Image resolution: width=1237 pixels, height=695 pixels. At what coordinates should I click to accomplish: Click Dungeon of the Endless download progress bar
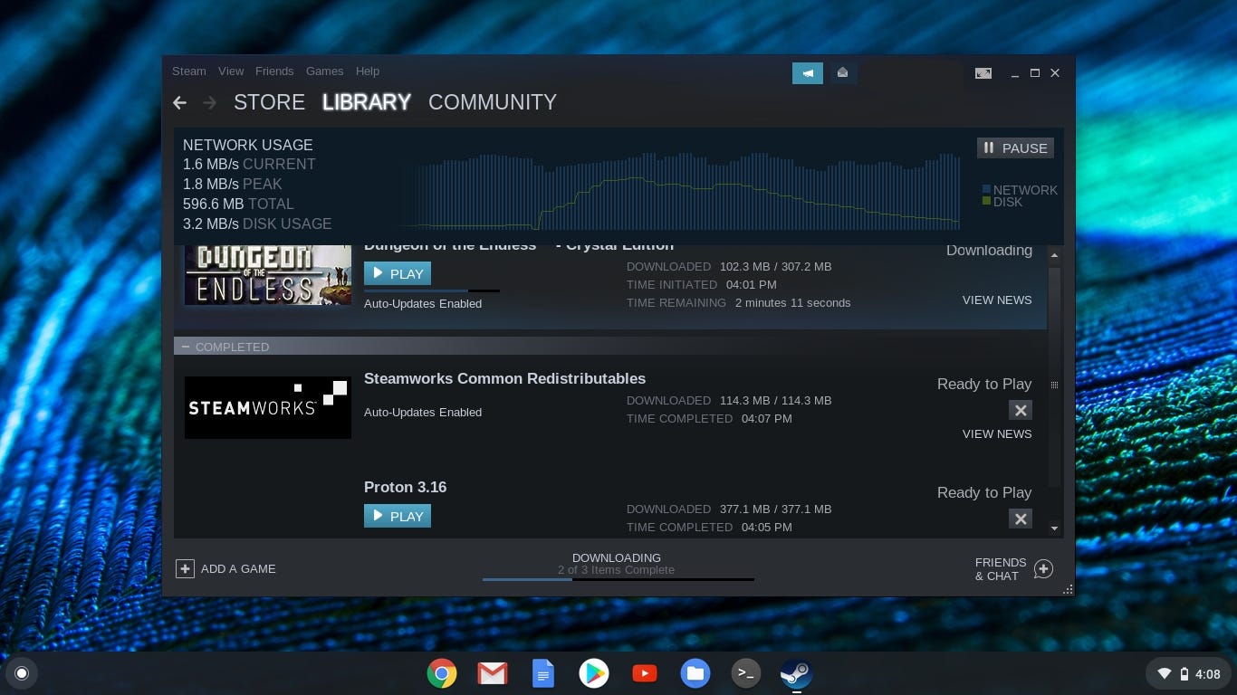click(432, 290)
